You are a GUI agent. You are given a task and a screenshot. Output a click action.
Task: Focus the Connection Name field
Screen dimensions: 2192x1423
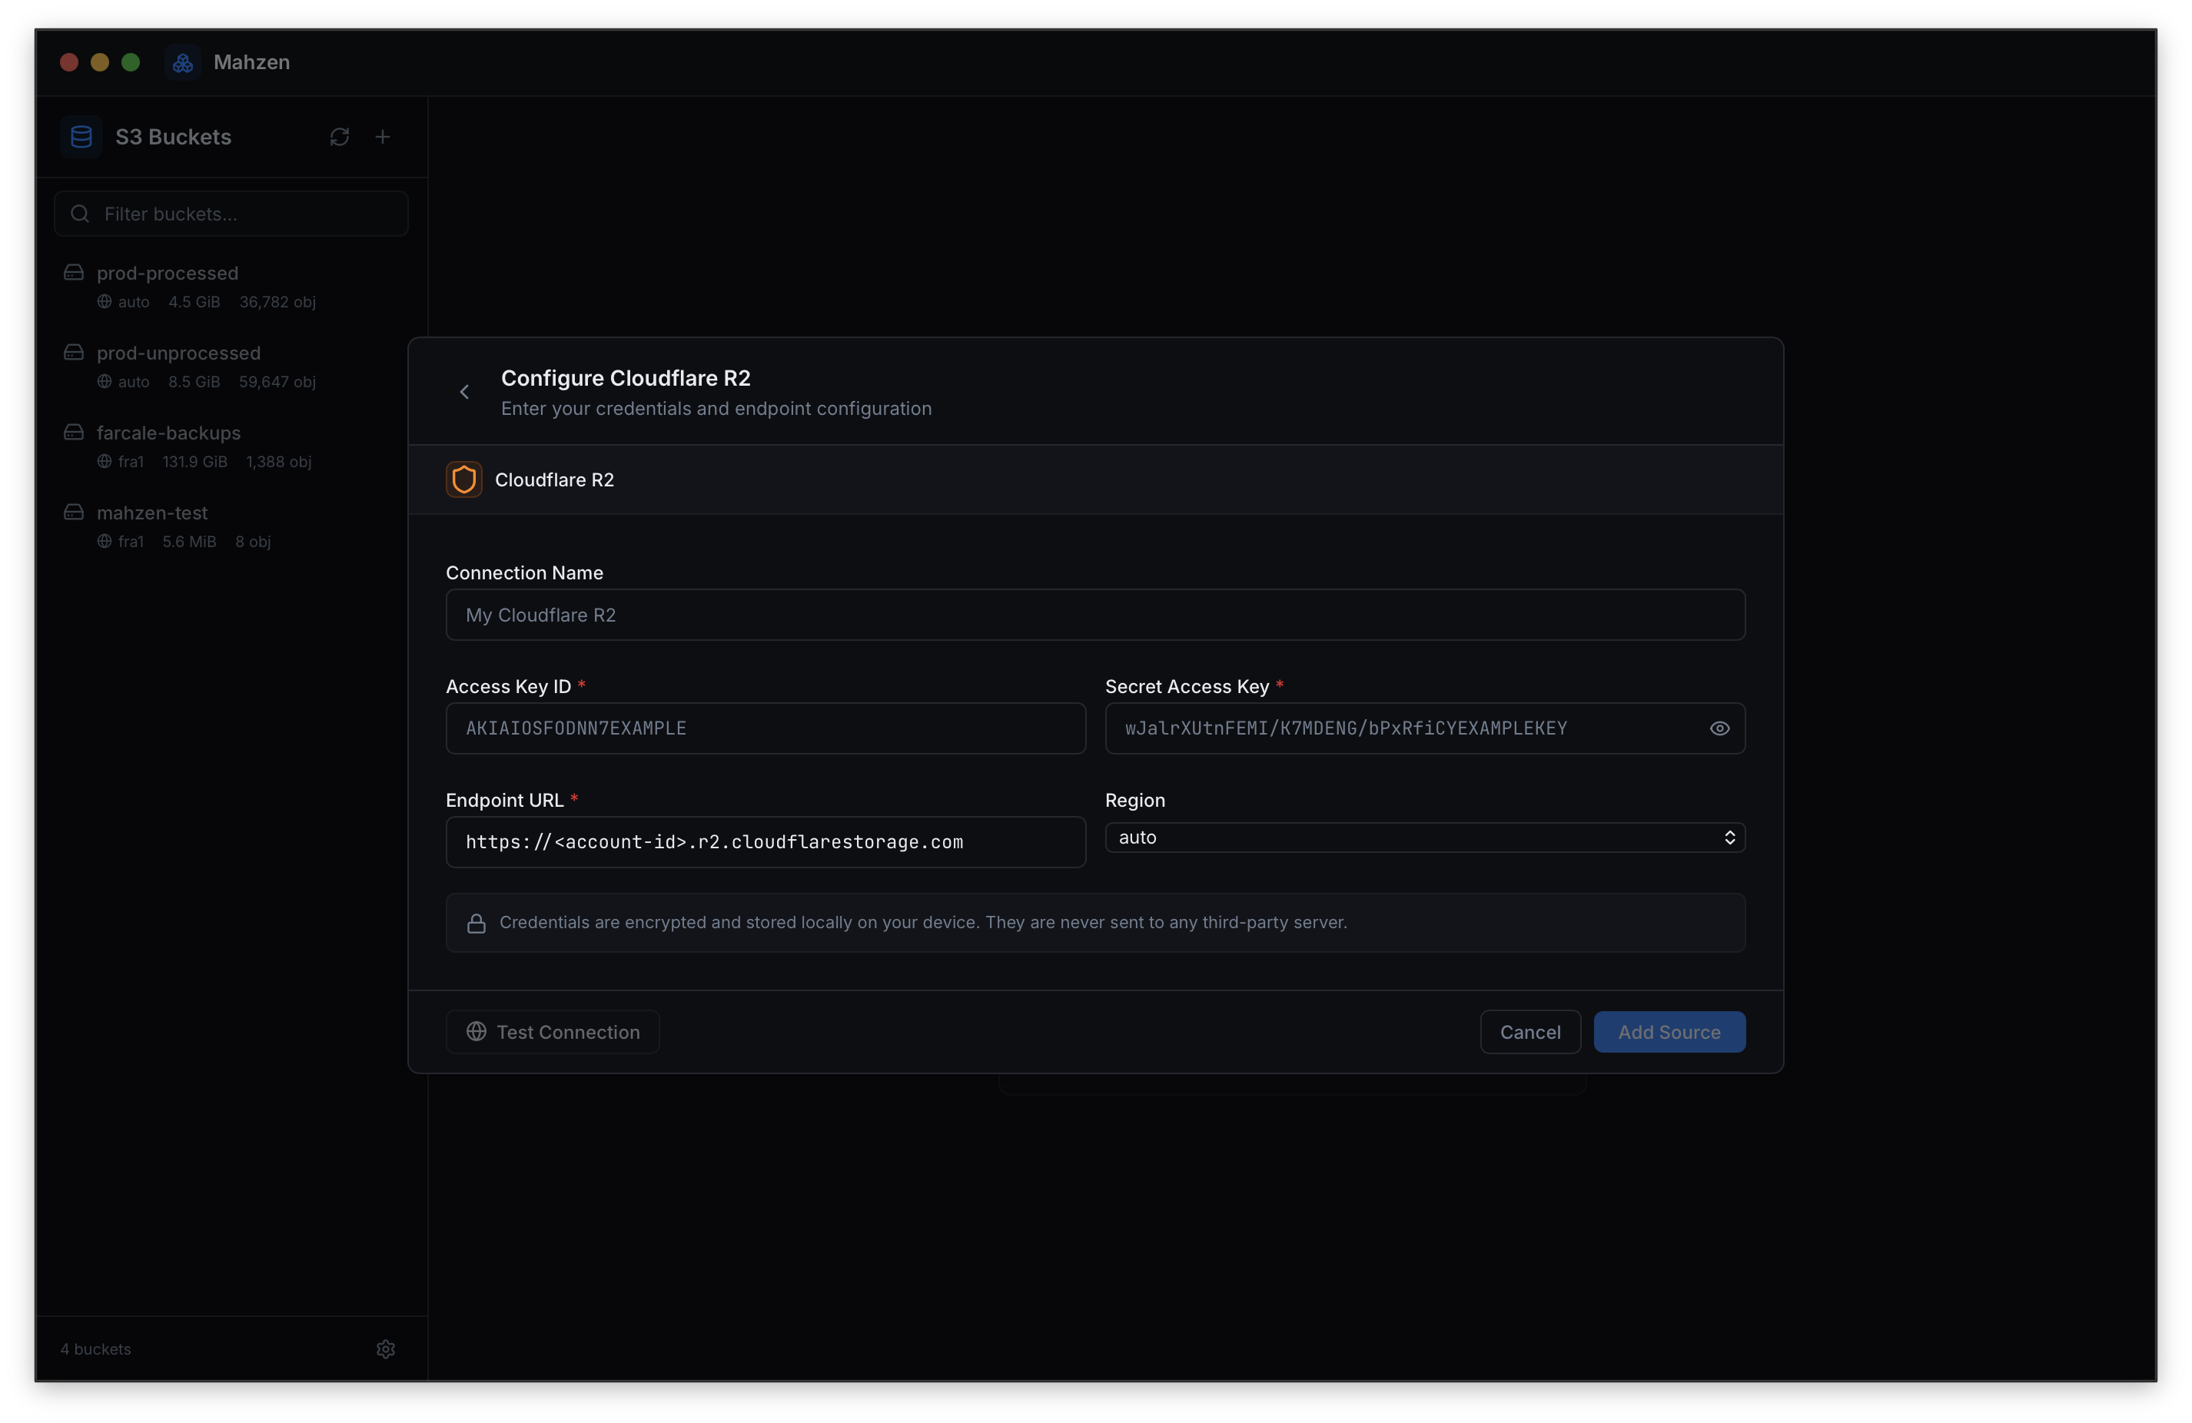tap(1094, 615)
